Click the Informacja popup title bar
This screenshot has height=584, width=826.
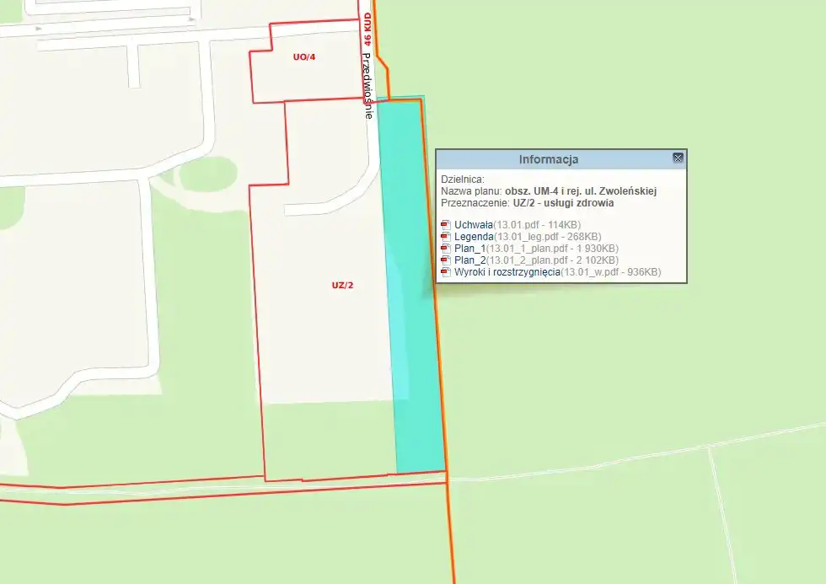click(561, 159)
